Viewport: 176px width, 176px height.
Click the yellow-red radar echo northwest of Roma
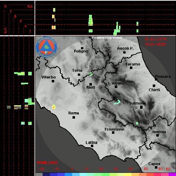click(x=54, y=107)
